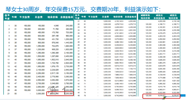The image size is (186, 104).
Task: Select the cash value 431,730
Action: pos(55,39)
